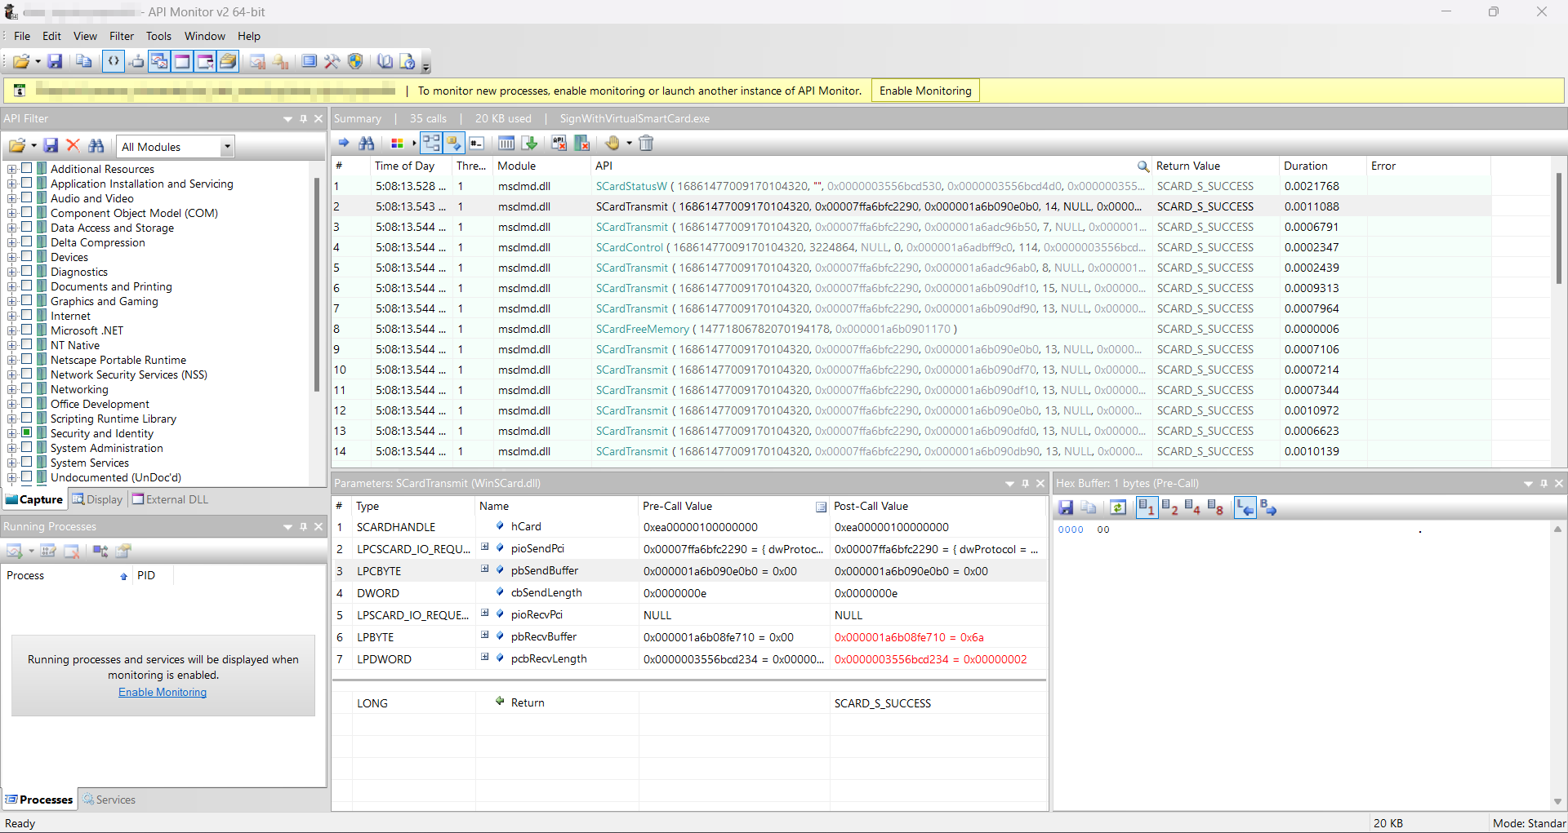Click the Process column header

(67, 575)
